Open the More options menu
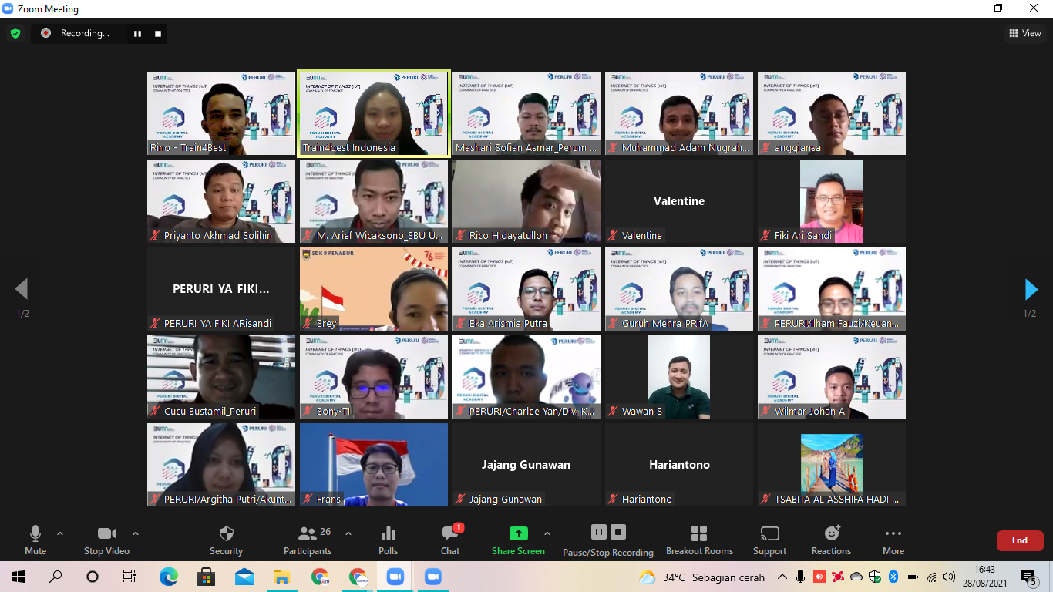Viewport: 1053px width, 592px height. click(893, 540)
